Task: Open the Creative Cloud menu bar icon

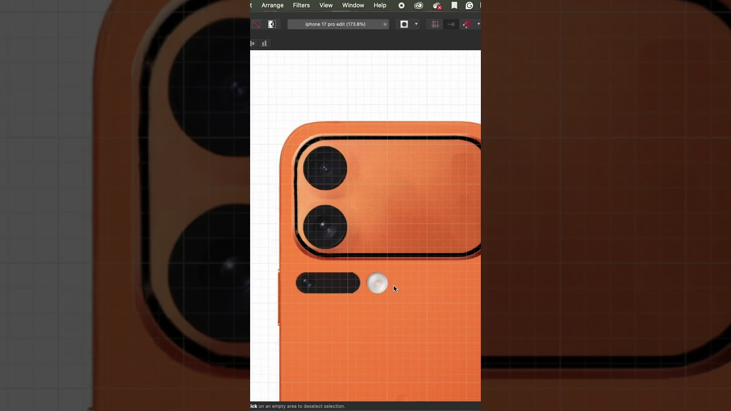Action: coord(419,6)
